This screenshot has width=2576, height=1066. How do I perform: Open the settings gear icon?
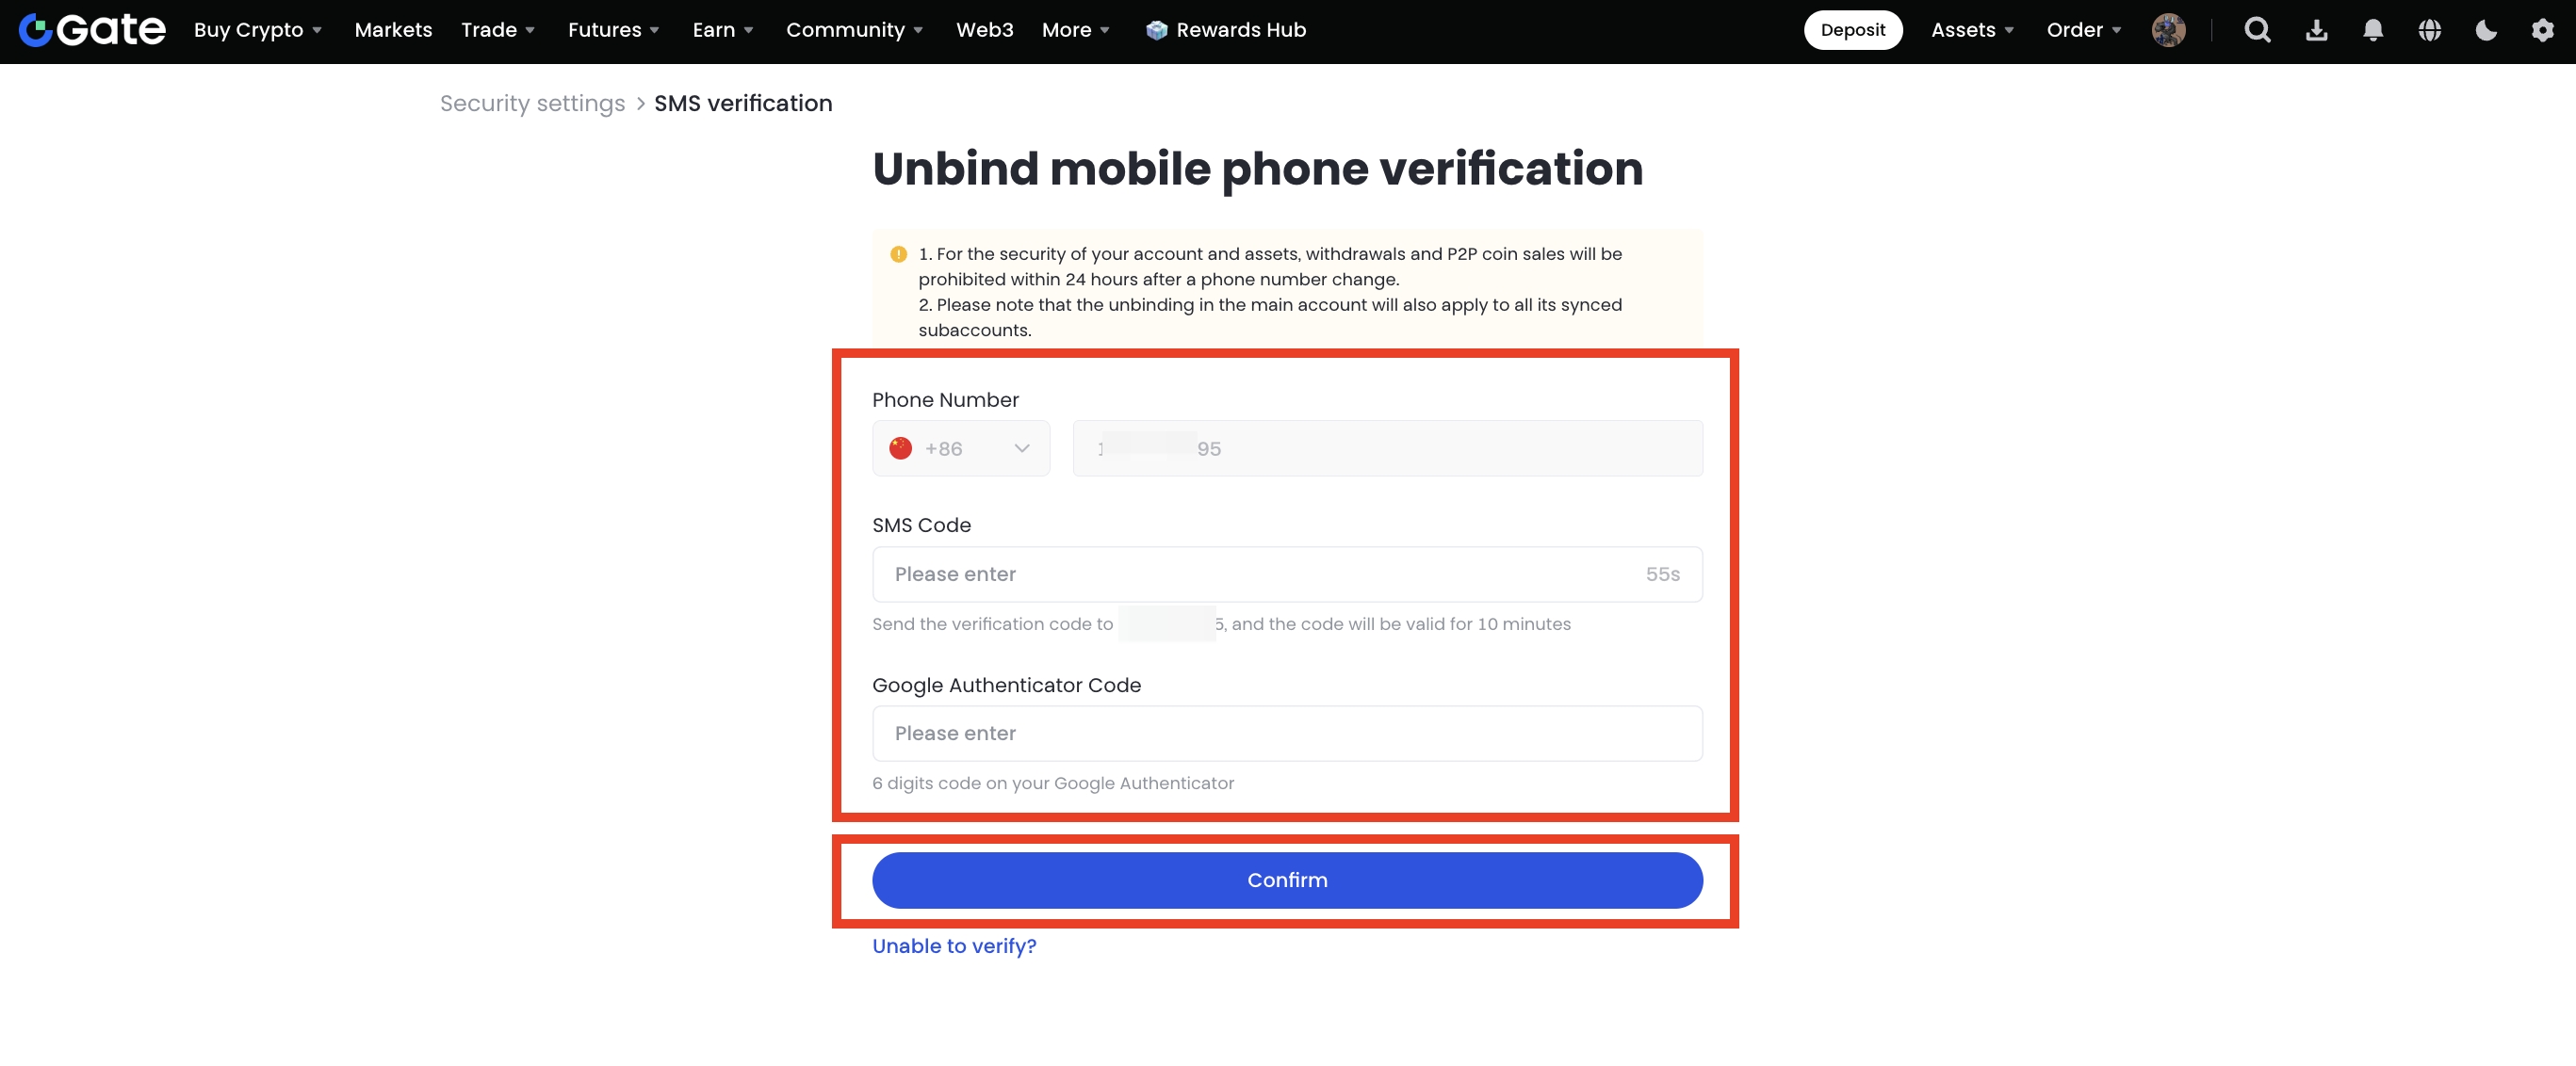2542,30
